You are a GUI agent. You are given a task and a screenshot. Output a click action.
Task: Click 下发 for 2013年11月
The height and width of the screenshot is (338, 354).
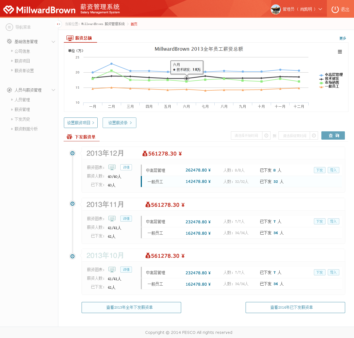click(x=320, y=221)
